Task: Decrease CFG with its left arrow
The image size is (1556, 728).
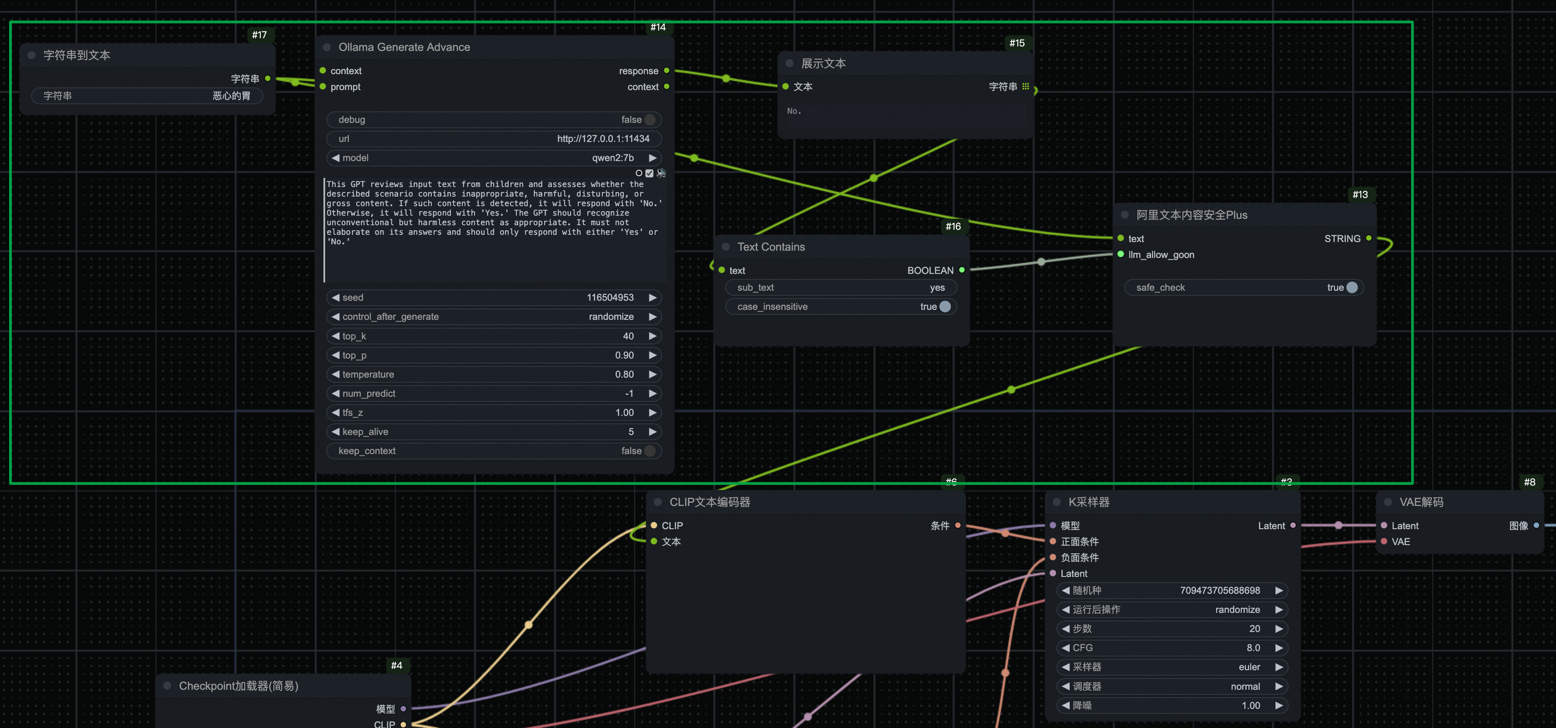Action: [1066, 647]
